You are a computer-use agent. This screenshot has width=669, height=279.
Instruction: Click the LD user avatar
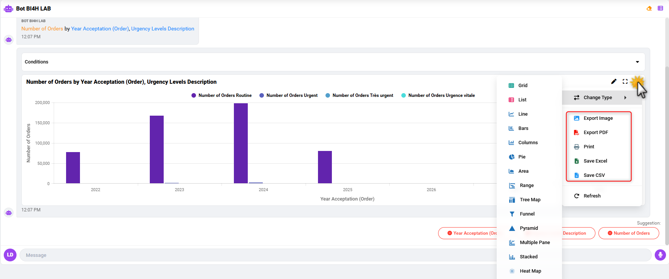(x=10, y=255)
